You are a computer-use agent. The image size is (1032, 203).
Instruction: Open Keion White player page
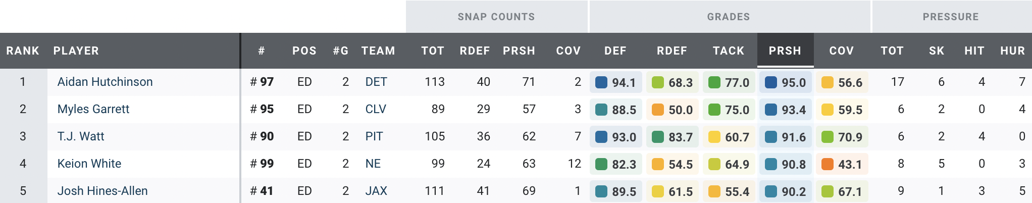tap(89, 164)
